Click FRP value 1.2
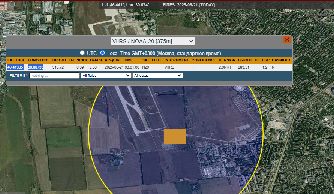Screen dimensions: 334x194 [265, 67]
